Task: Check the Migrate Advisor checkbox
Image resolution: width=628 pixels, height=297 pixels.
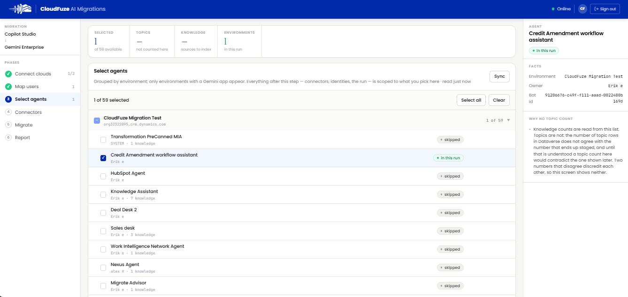Action: [x=103, y=286]
